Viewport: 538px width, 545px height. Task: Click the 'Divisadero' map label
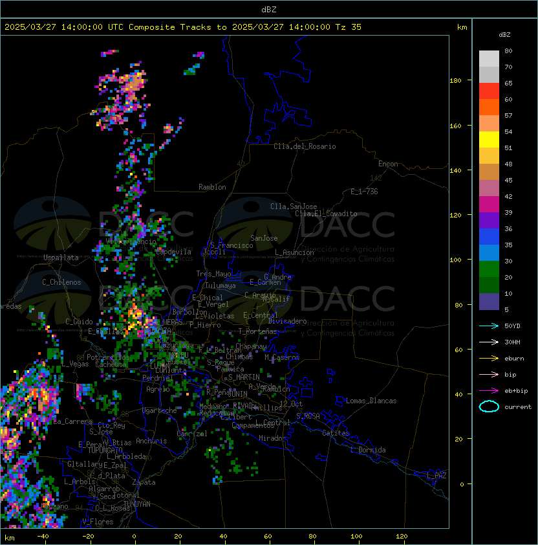point(288,321)
